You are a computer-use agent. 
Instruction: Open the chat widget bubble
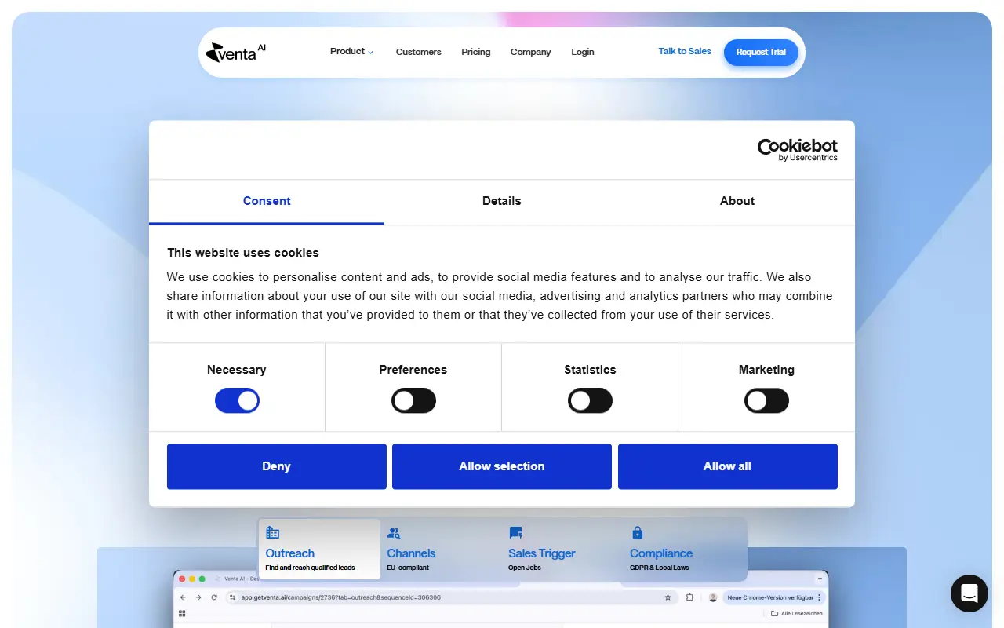(x=969, y=593)
